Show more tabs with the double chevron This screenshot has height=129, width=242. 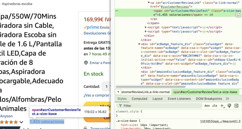pos(227,99)
